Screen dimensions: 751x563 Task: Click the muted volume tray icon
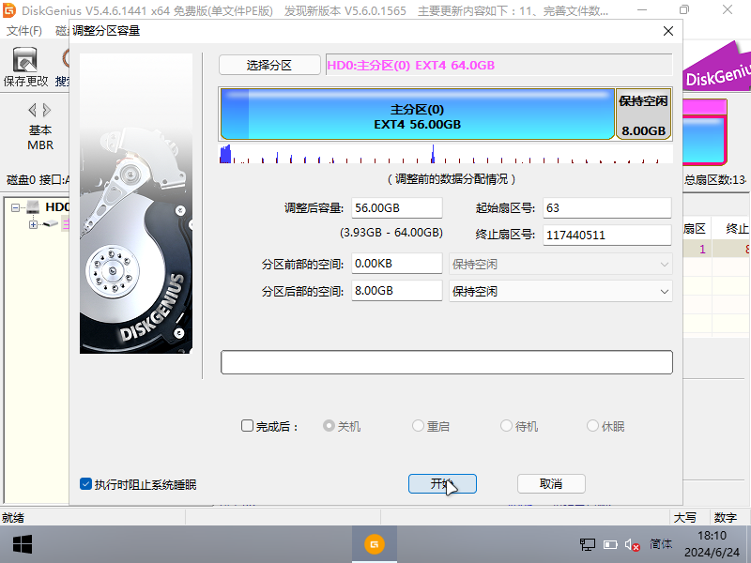click(x=632, y=545)
